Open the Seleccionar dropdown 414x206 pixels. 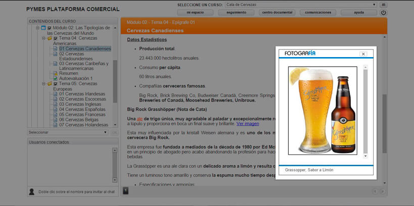click(68, 132)
